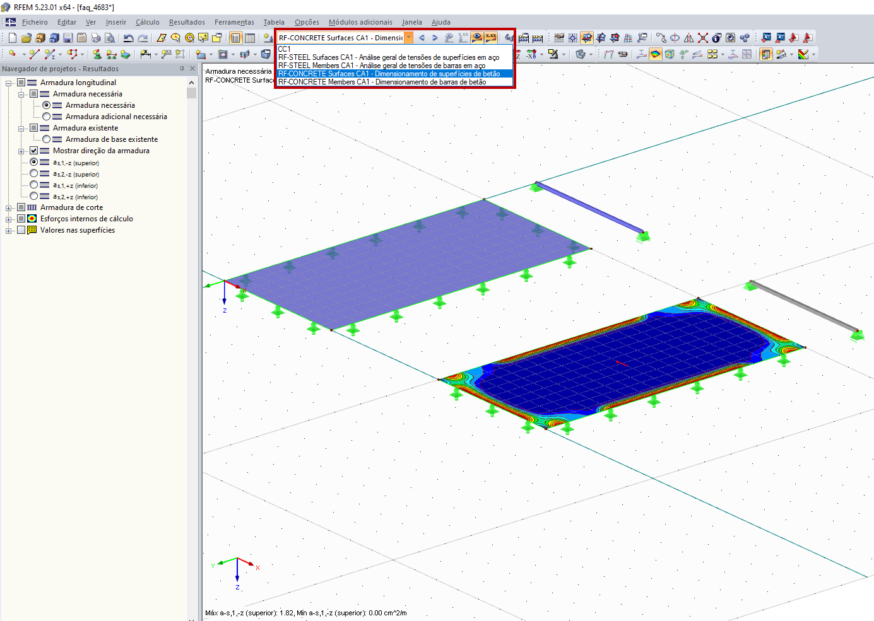This screenshot has height=621, width=874.
Task: Select the as,2,-z (superior) radio button
Action: (33, 173)
